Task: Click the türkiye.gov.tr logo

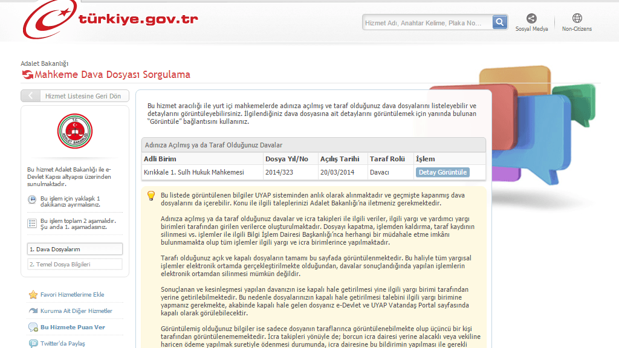Action: 111,20
